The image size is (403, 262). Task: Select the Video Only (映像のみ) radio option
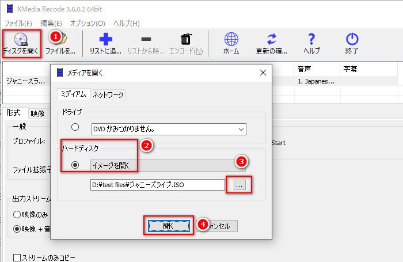pos(17,214)
